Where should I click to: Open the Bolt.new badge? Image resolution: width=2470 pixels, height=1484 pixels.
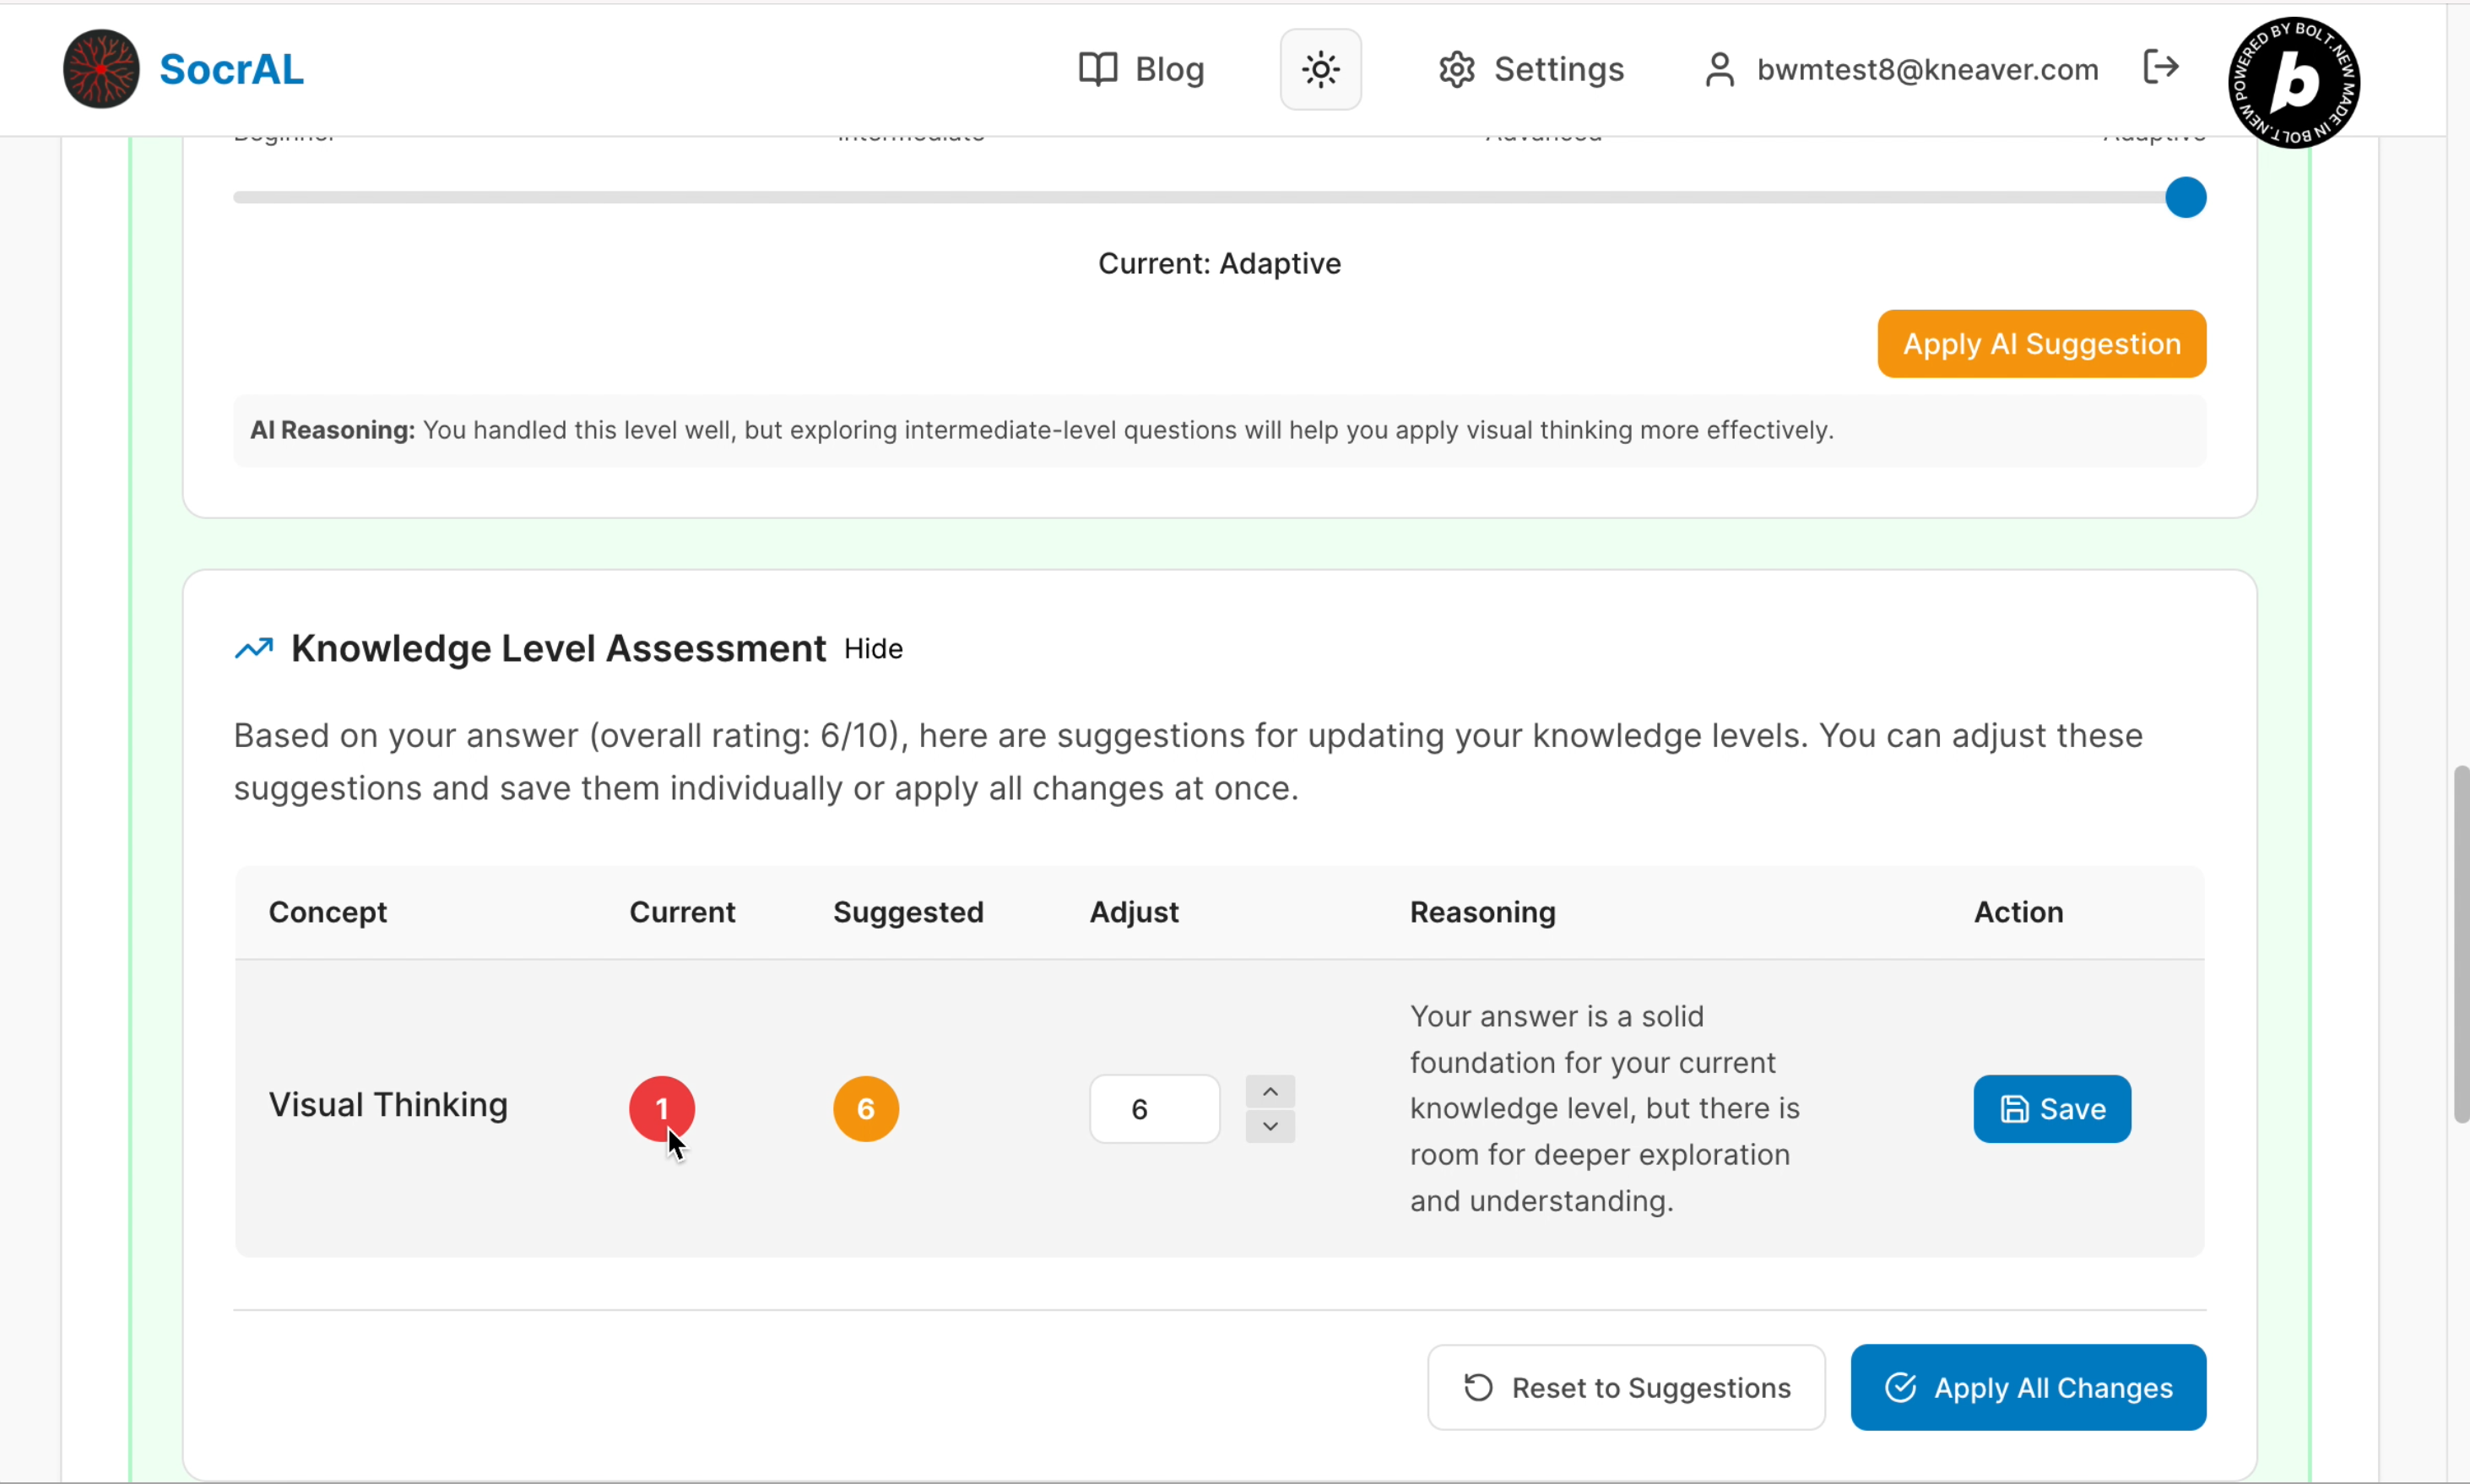click(x=2293, y=82)
